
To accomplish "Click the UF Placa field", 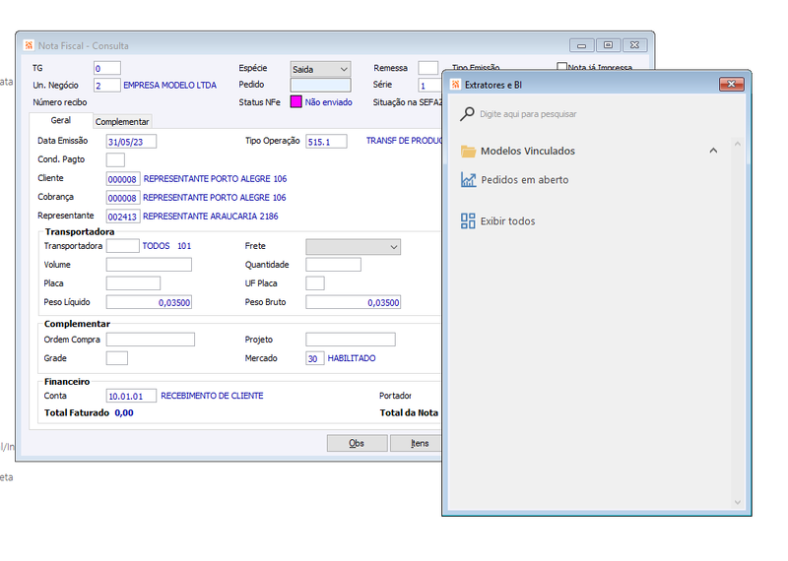I will 315,283.
